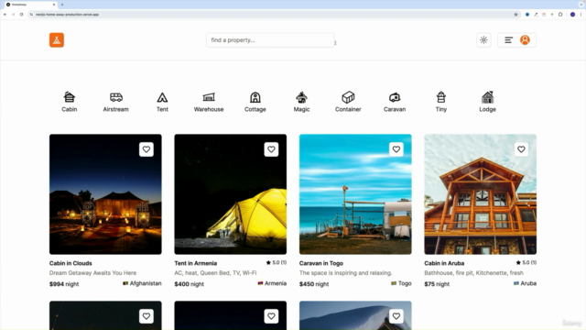Click 'Dream Getaway Awaits You Here' tagline
Image resolution: width=586 pixels, height=330 pixels.
pos(92,273)
